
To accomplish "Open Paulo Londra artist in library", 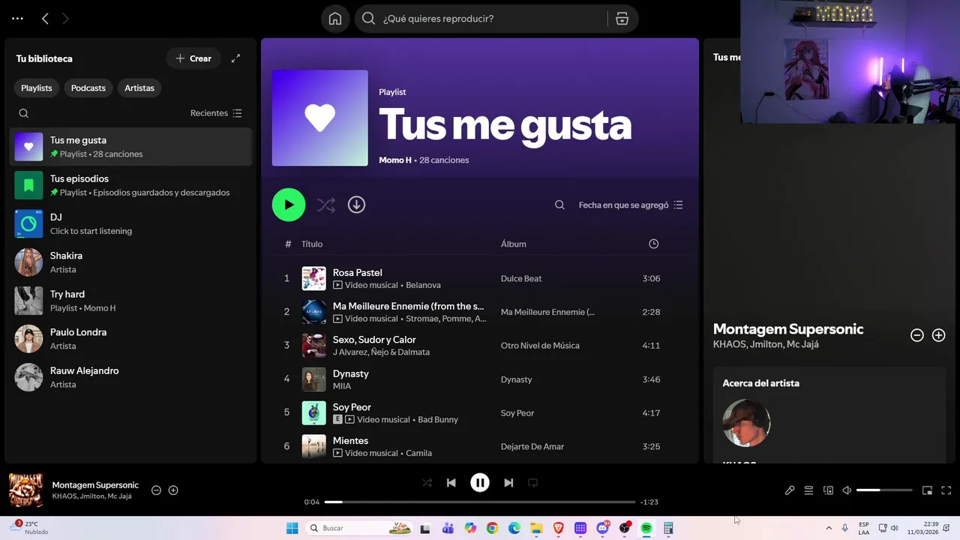I will 131,339.
